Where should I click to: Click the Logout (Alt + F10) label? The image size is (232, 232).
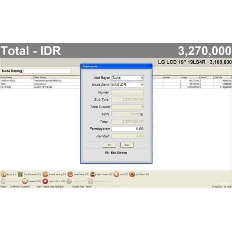(x=57, y=181)
